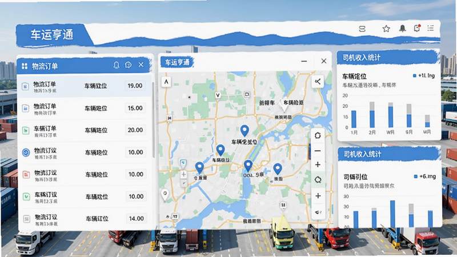Click the scrollbar of the 物流订单 list
Image resolution: width=457 pixels, height=257 pixels.
tap(153, 119)
